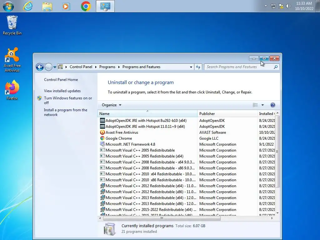Screen dimensions: 320x240
Task: Click the .NET Framework 4.8 row icon
Action: (102, 144)
